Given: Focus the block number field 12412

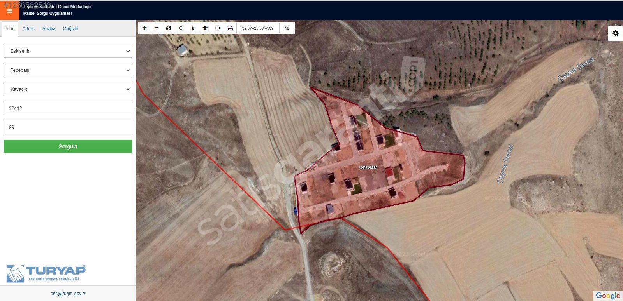Looking at the screenshot, I should tap(68, 108).
